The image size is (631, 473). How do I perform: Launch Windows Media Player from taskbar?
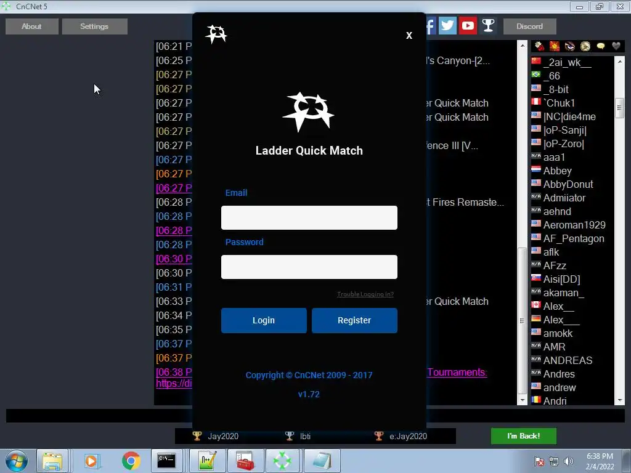point(91,461)
